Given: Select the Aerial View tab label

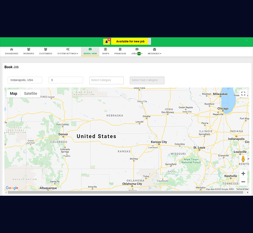Looking at the screenshot, I should 90,54.
